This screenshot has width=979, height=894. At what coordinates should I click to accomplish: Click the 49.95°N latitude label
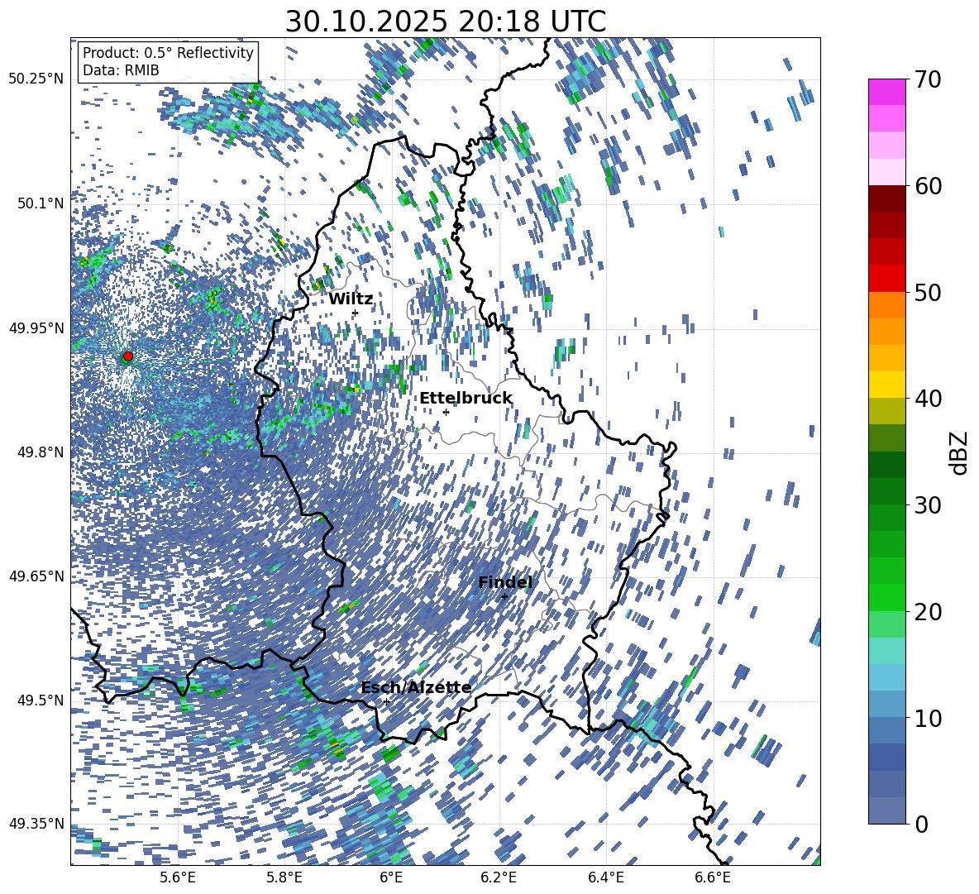(36, 327)
